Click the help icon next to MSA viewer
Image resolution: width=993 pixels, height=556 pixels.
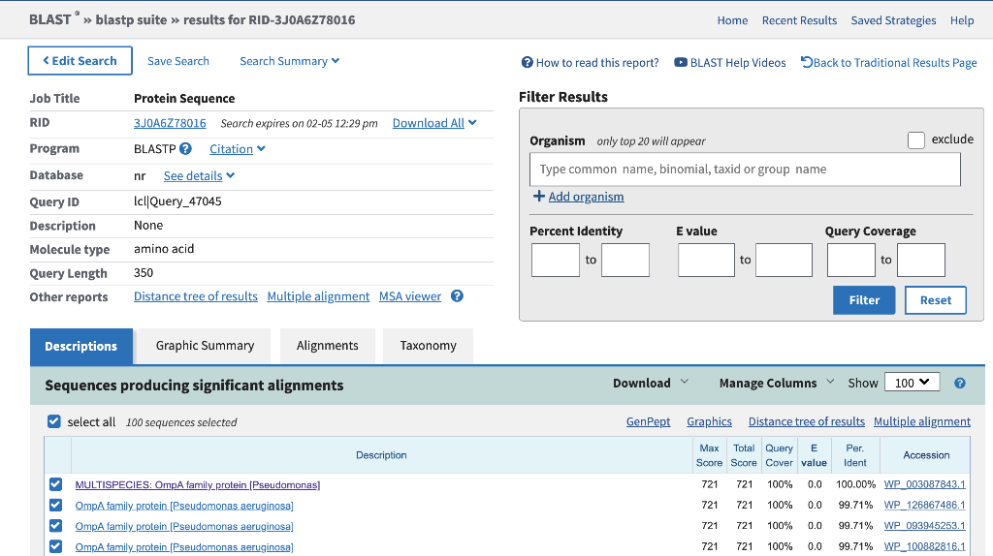pos(457,296)
